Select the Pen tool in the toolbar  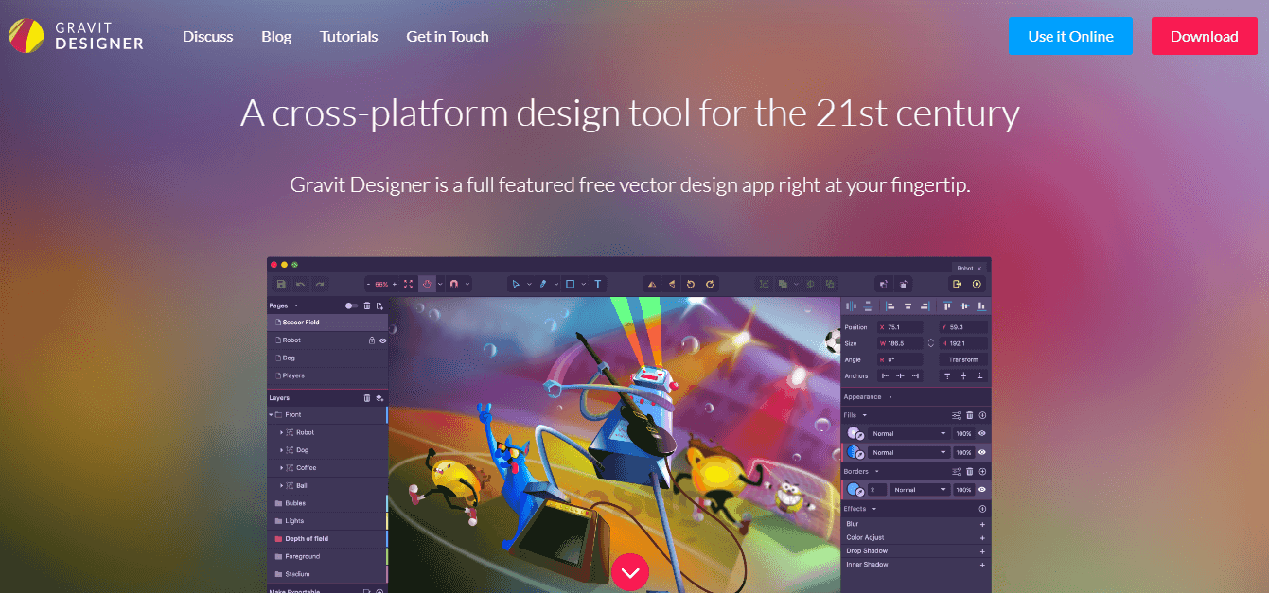544,284
